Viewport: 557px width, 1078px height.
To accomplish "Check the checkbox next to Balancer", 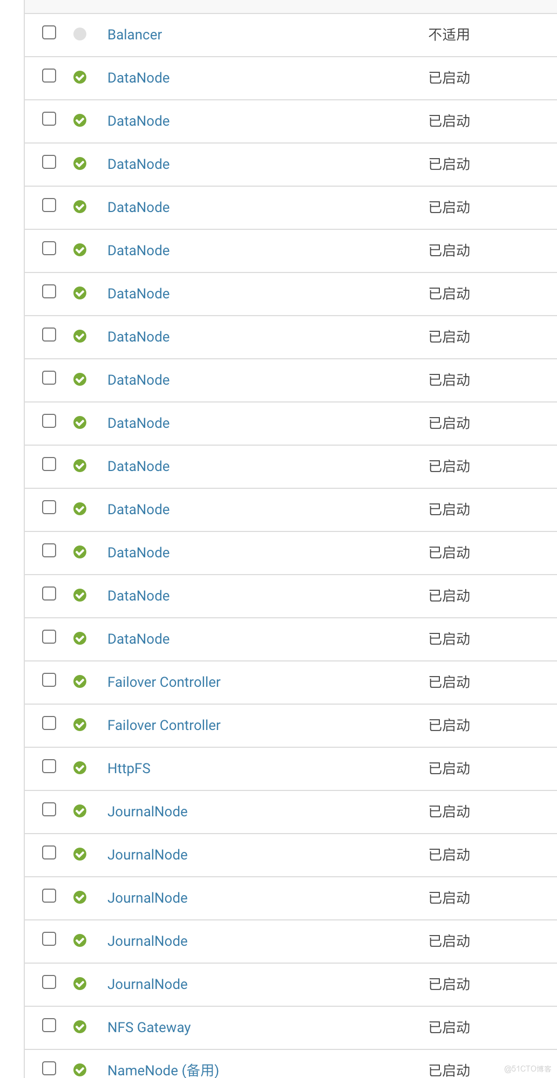I will pos(49,32).
